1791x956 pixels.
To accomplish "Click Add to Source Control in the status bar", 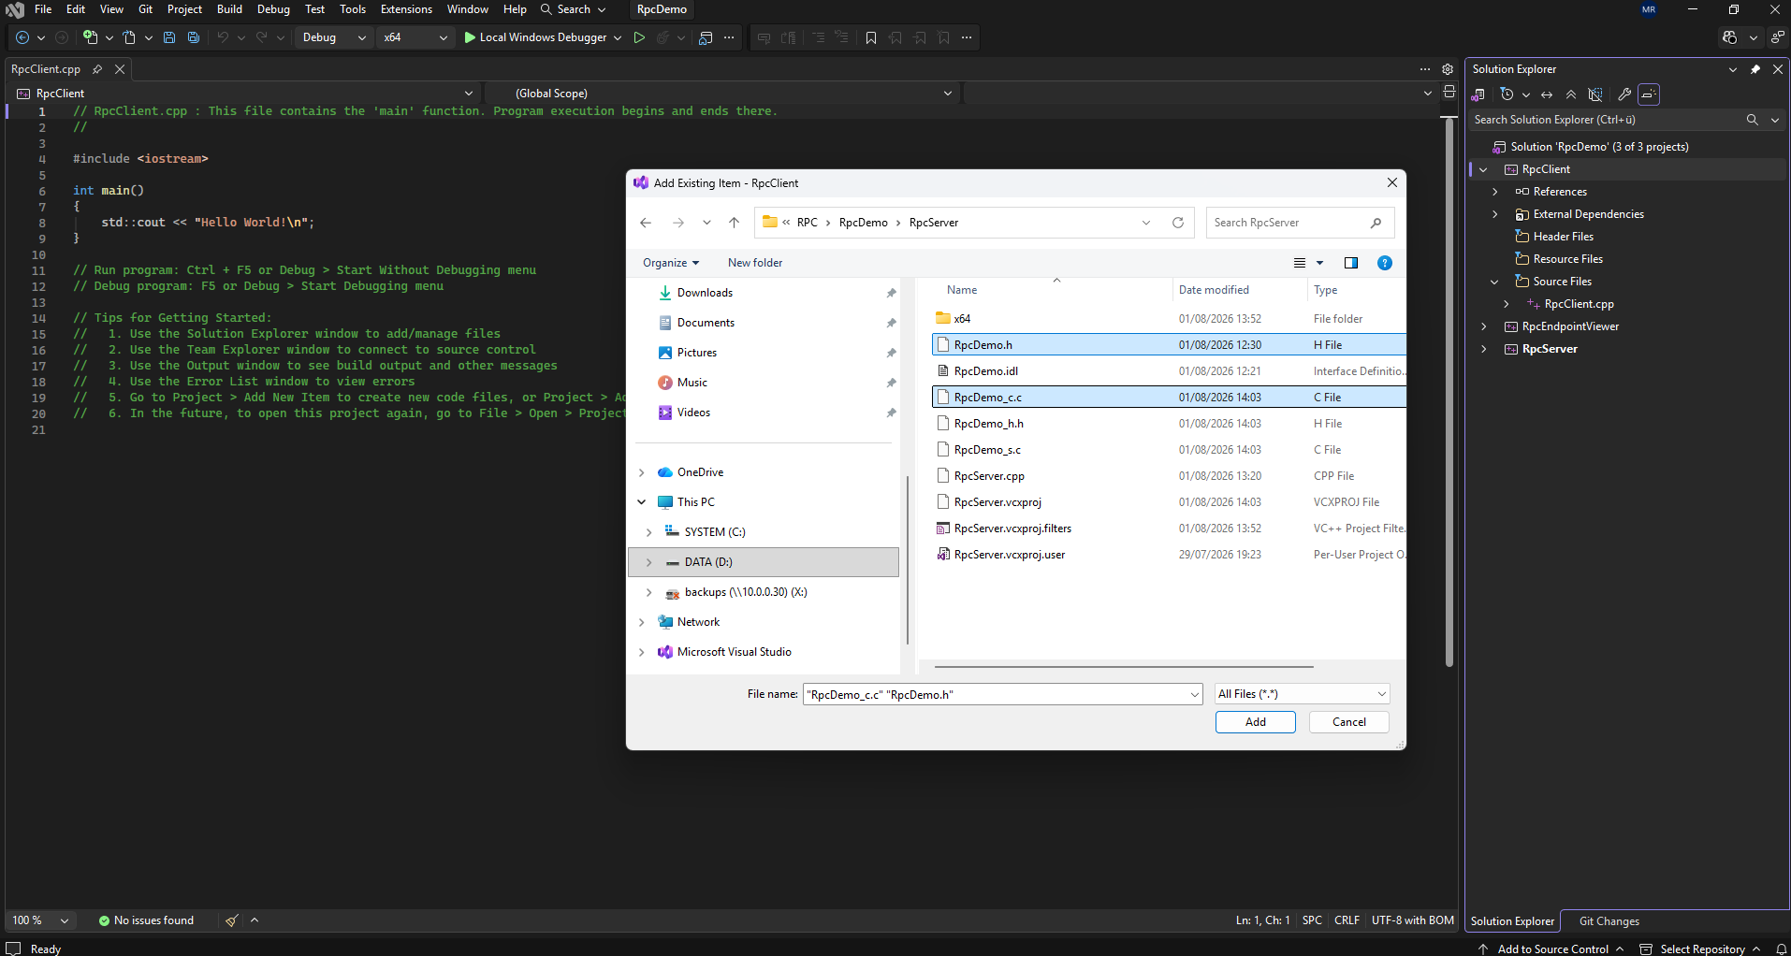I will click(x=1552, y=949).
